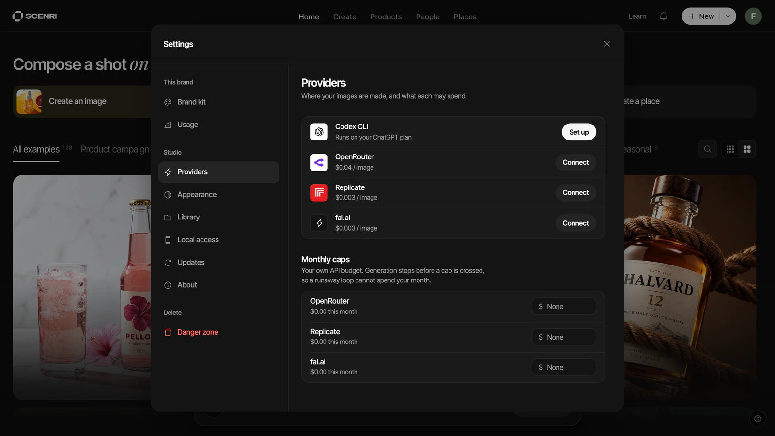Viewport: 775px width, 436px height.
Task: Open the Danger zone section
Action: (218, 332)
